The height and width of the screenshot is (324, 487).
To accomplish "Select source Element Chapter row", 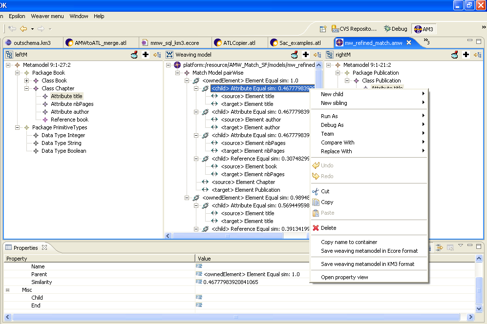I will (x=243, y=182).
